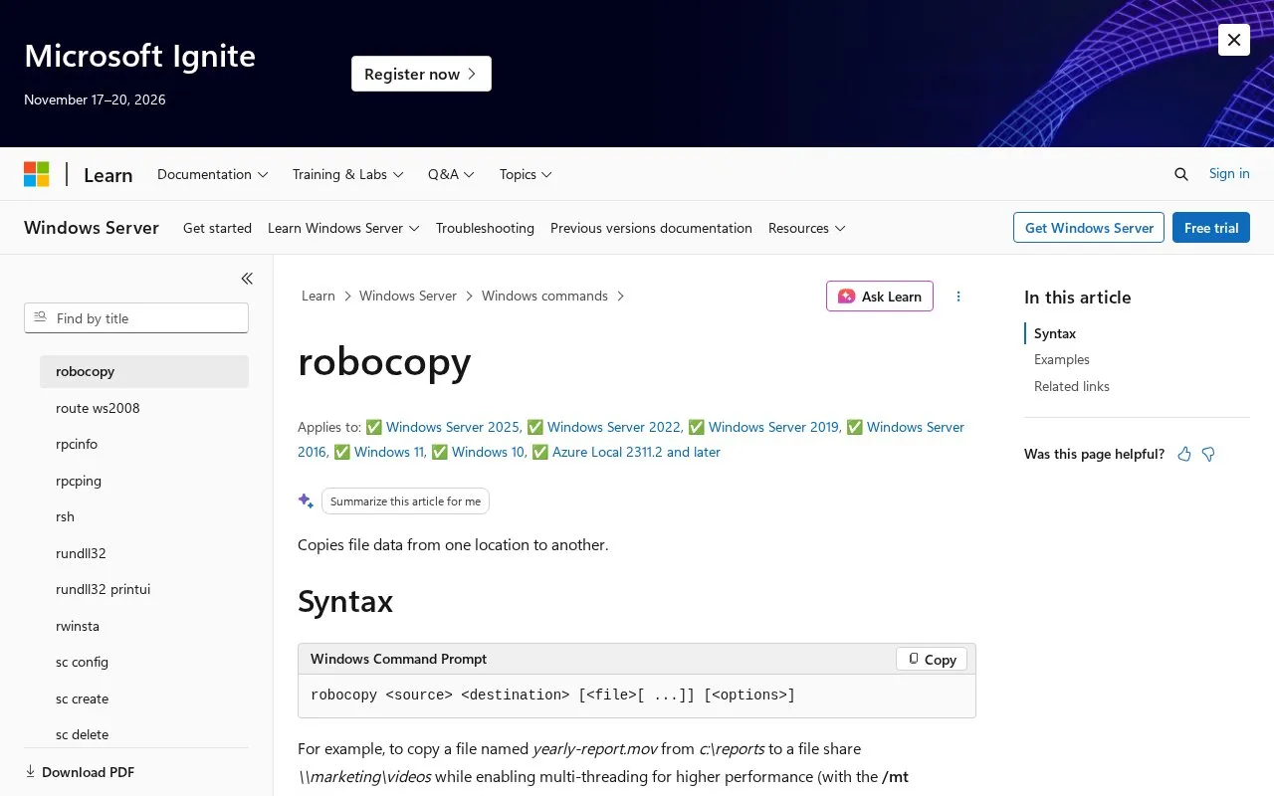Viewport: 1274px width, 796px height.
Task: Jump to the Examples section
Action: tap(1062, 359)
